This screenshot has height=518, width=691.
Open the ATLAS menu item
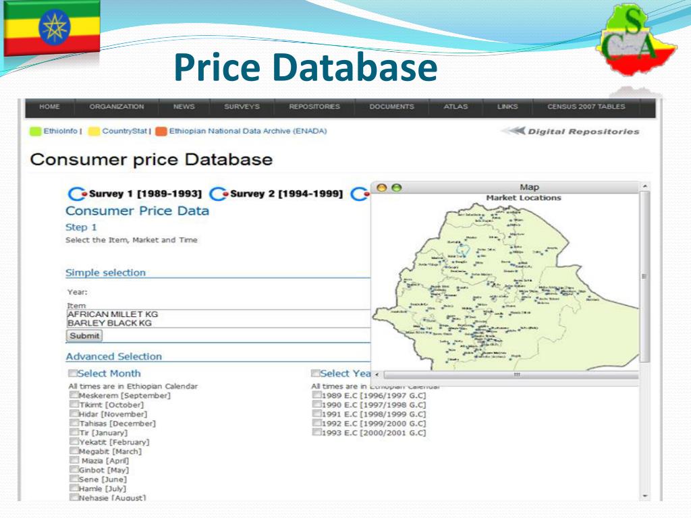(455, 107)
